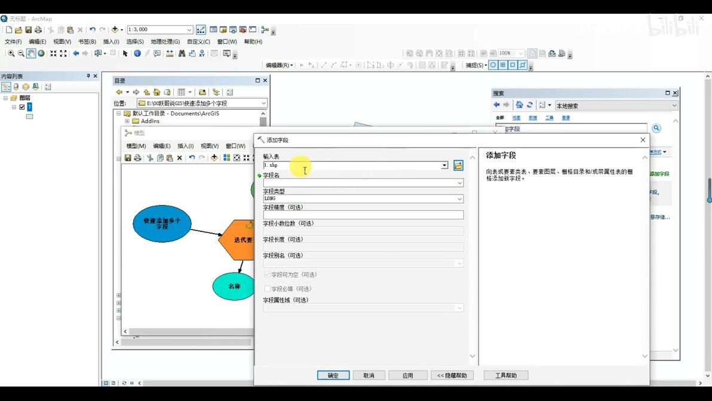Toggle edge snapping in Snapping toolbar
The width and height of the screenshot is (712, 401).
coord(523,65)
